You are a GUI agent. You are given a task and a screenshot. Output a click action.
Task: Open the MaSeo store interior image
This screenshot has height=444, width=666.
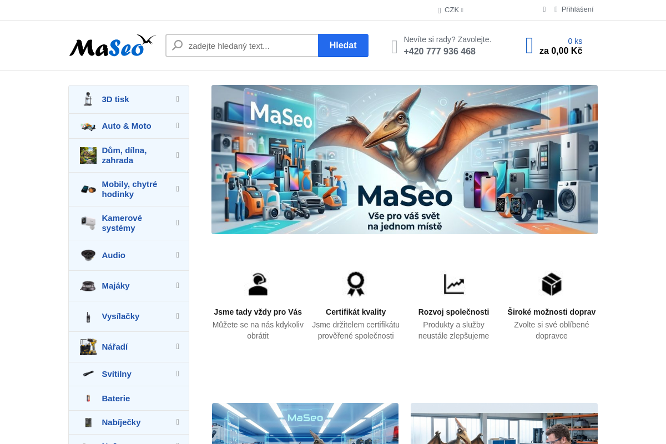tap(305, 423)
